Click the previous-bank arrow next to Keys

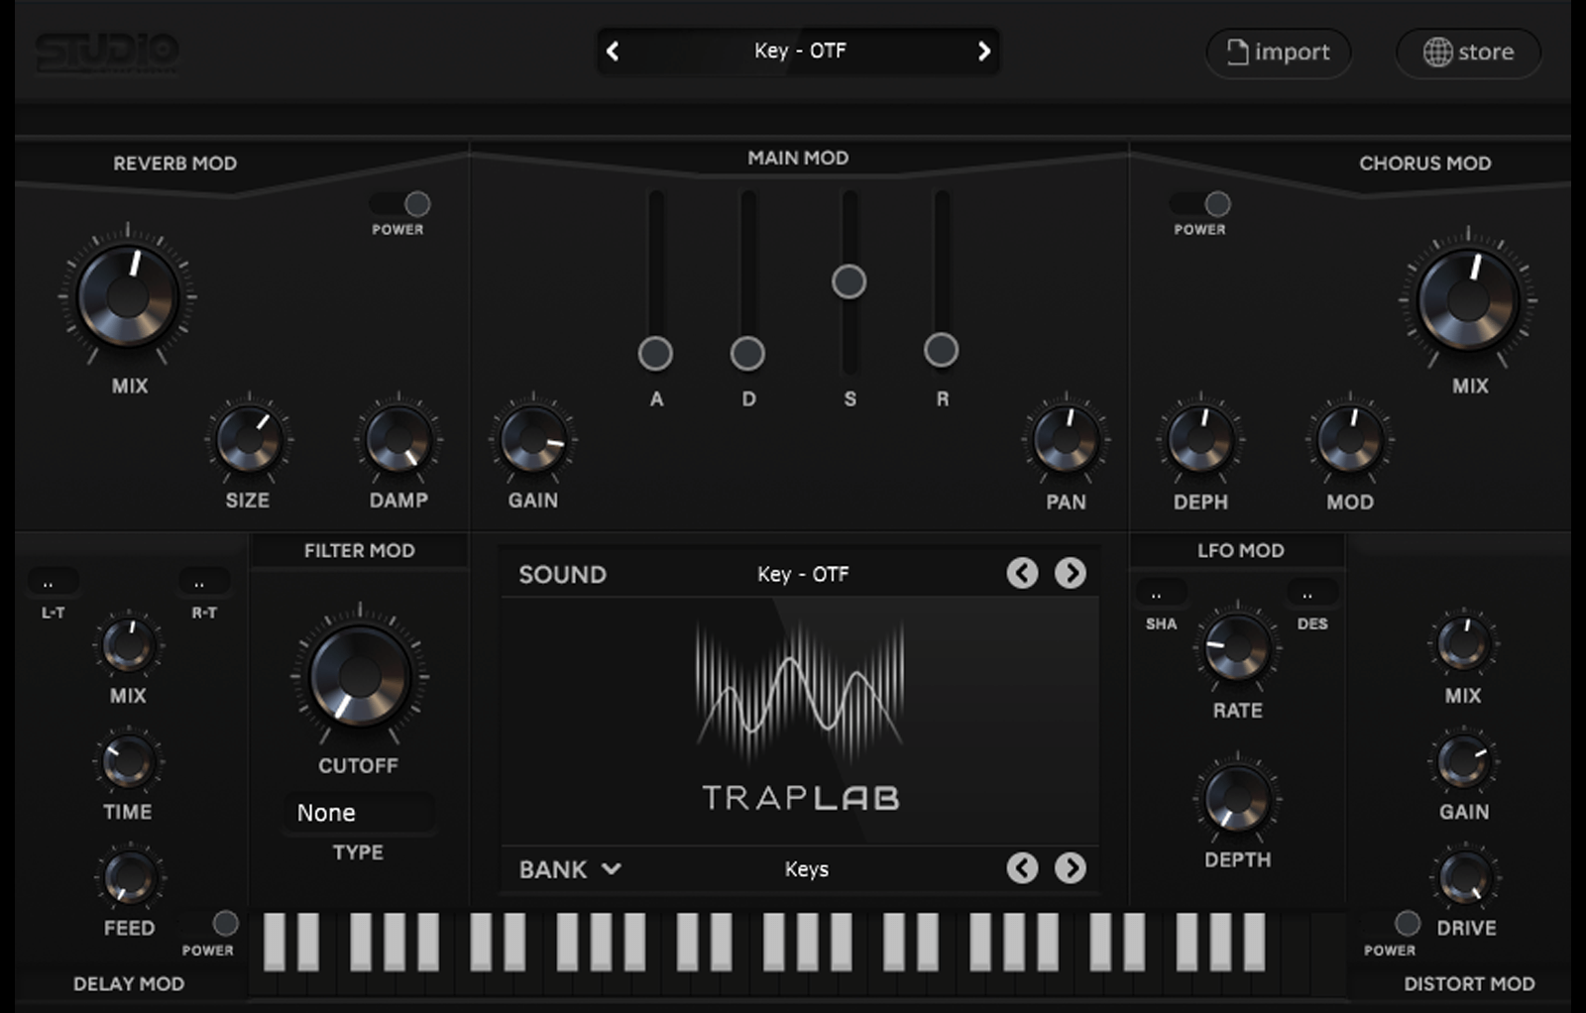pos(1022,869)
